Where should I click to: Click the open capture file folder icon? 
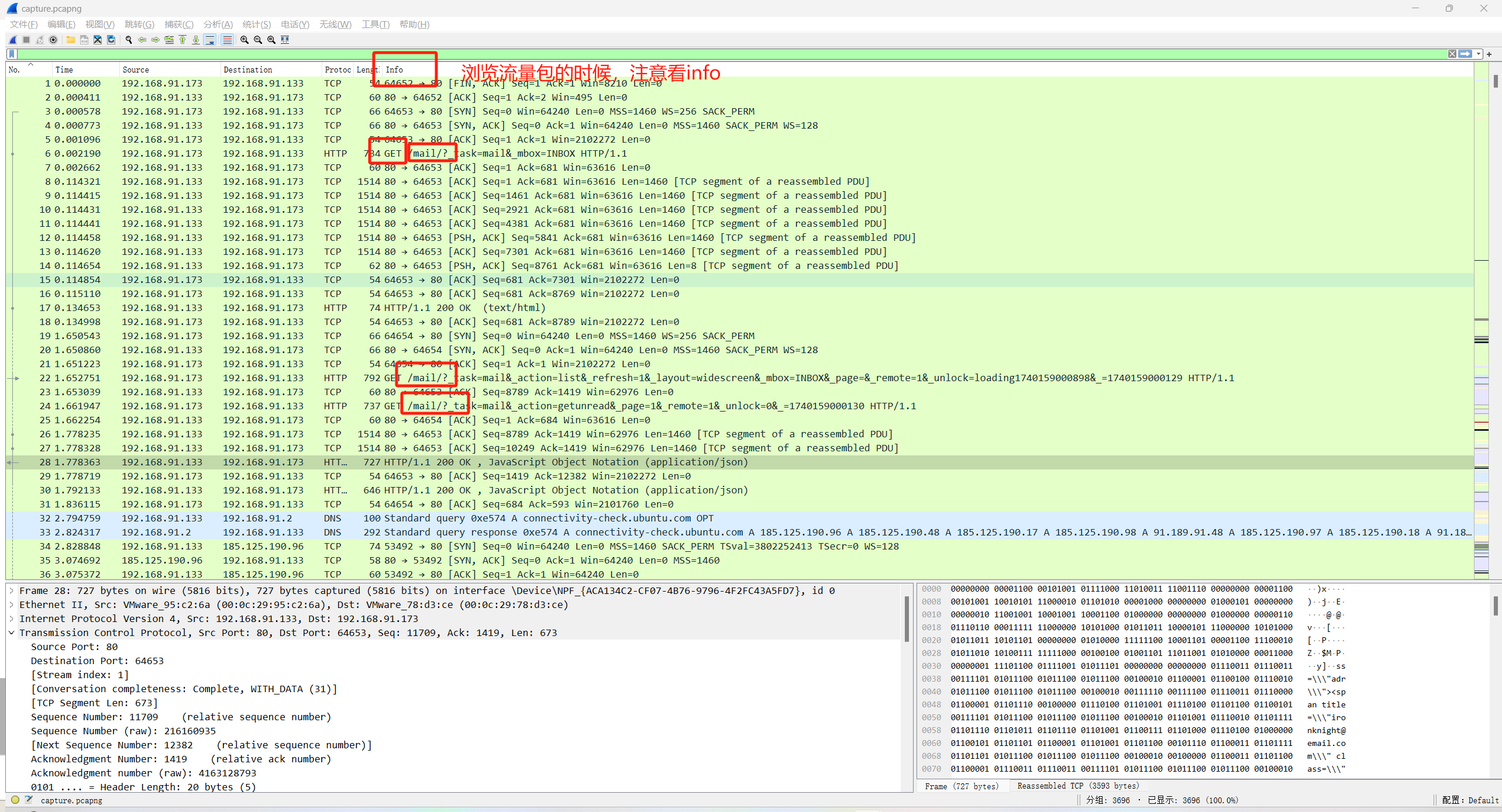pos(70,40)
